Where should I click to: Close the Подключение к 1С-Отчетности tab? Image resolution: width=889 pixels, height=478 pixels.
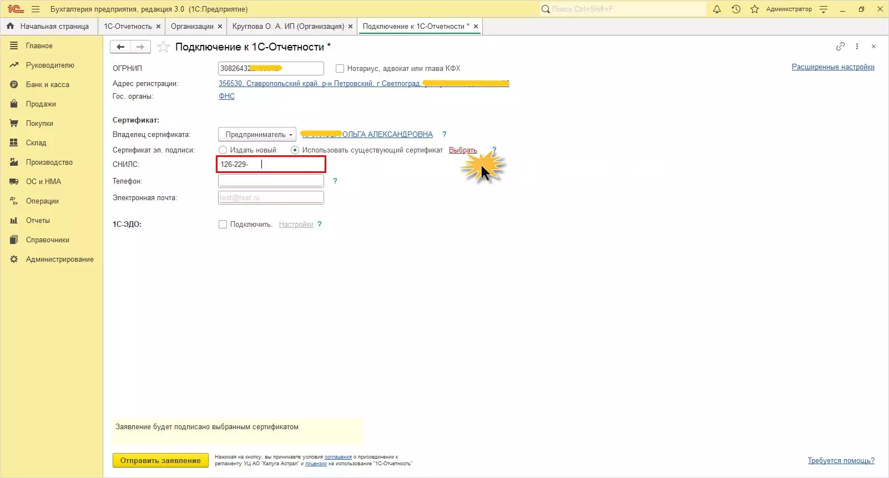click(x=476, y=26)
